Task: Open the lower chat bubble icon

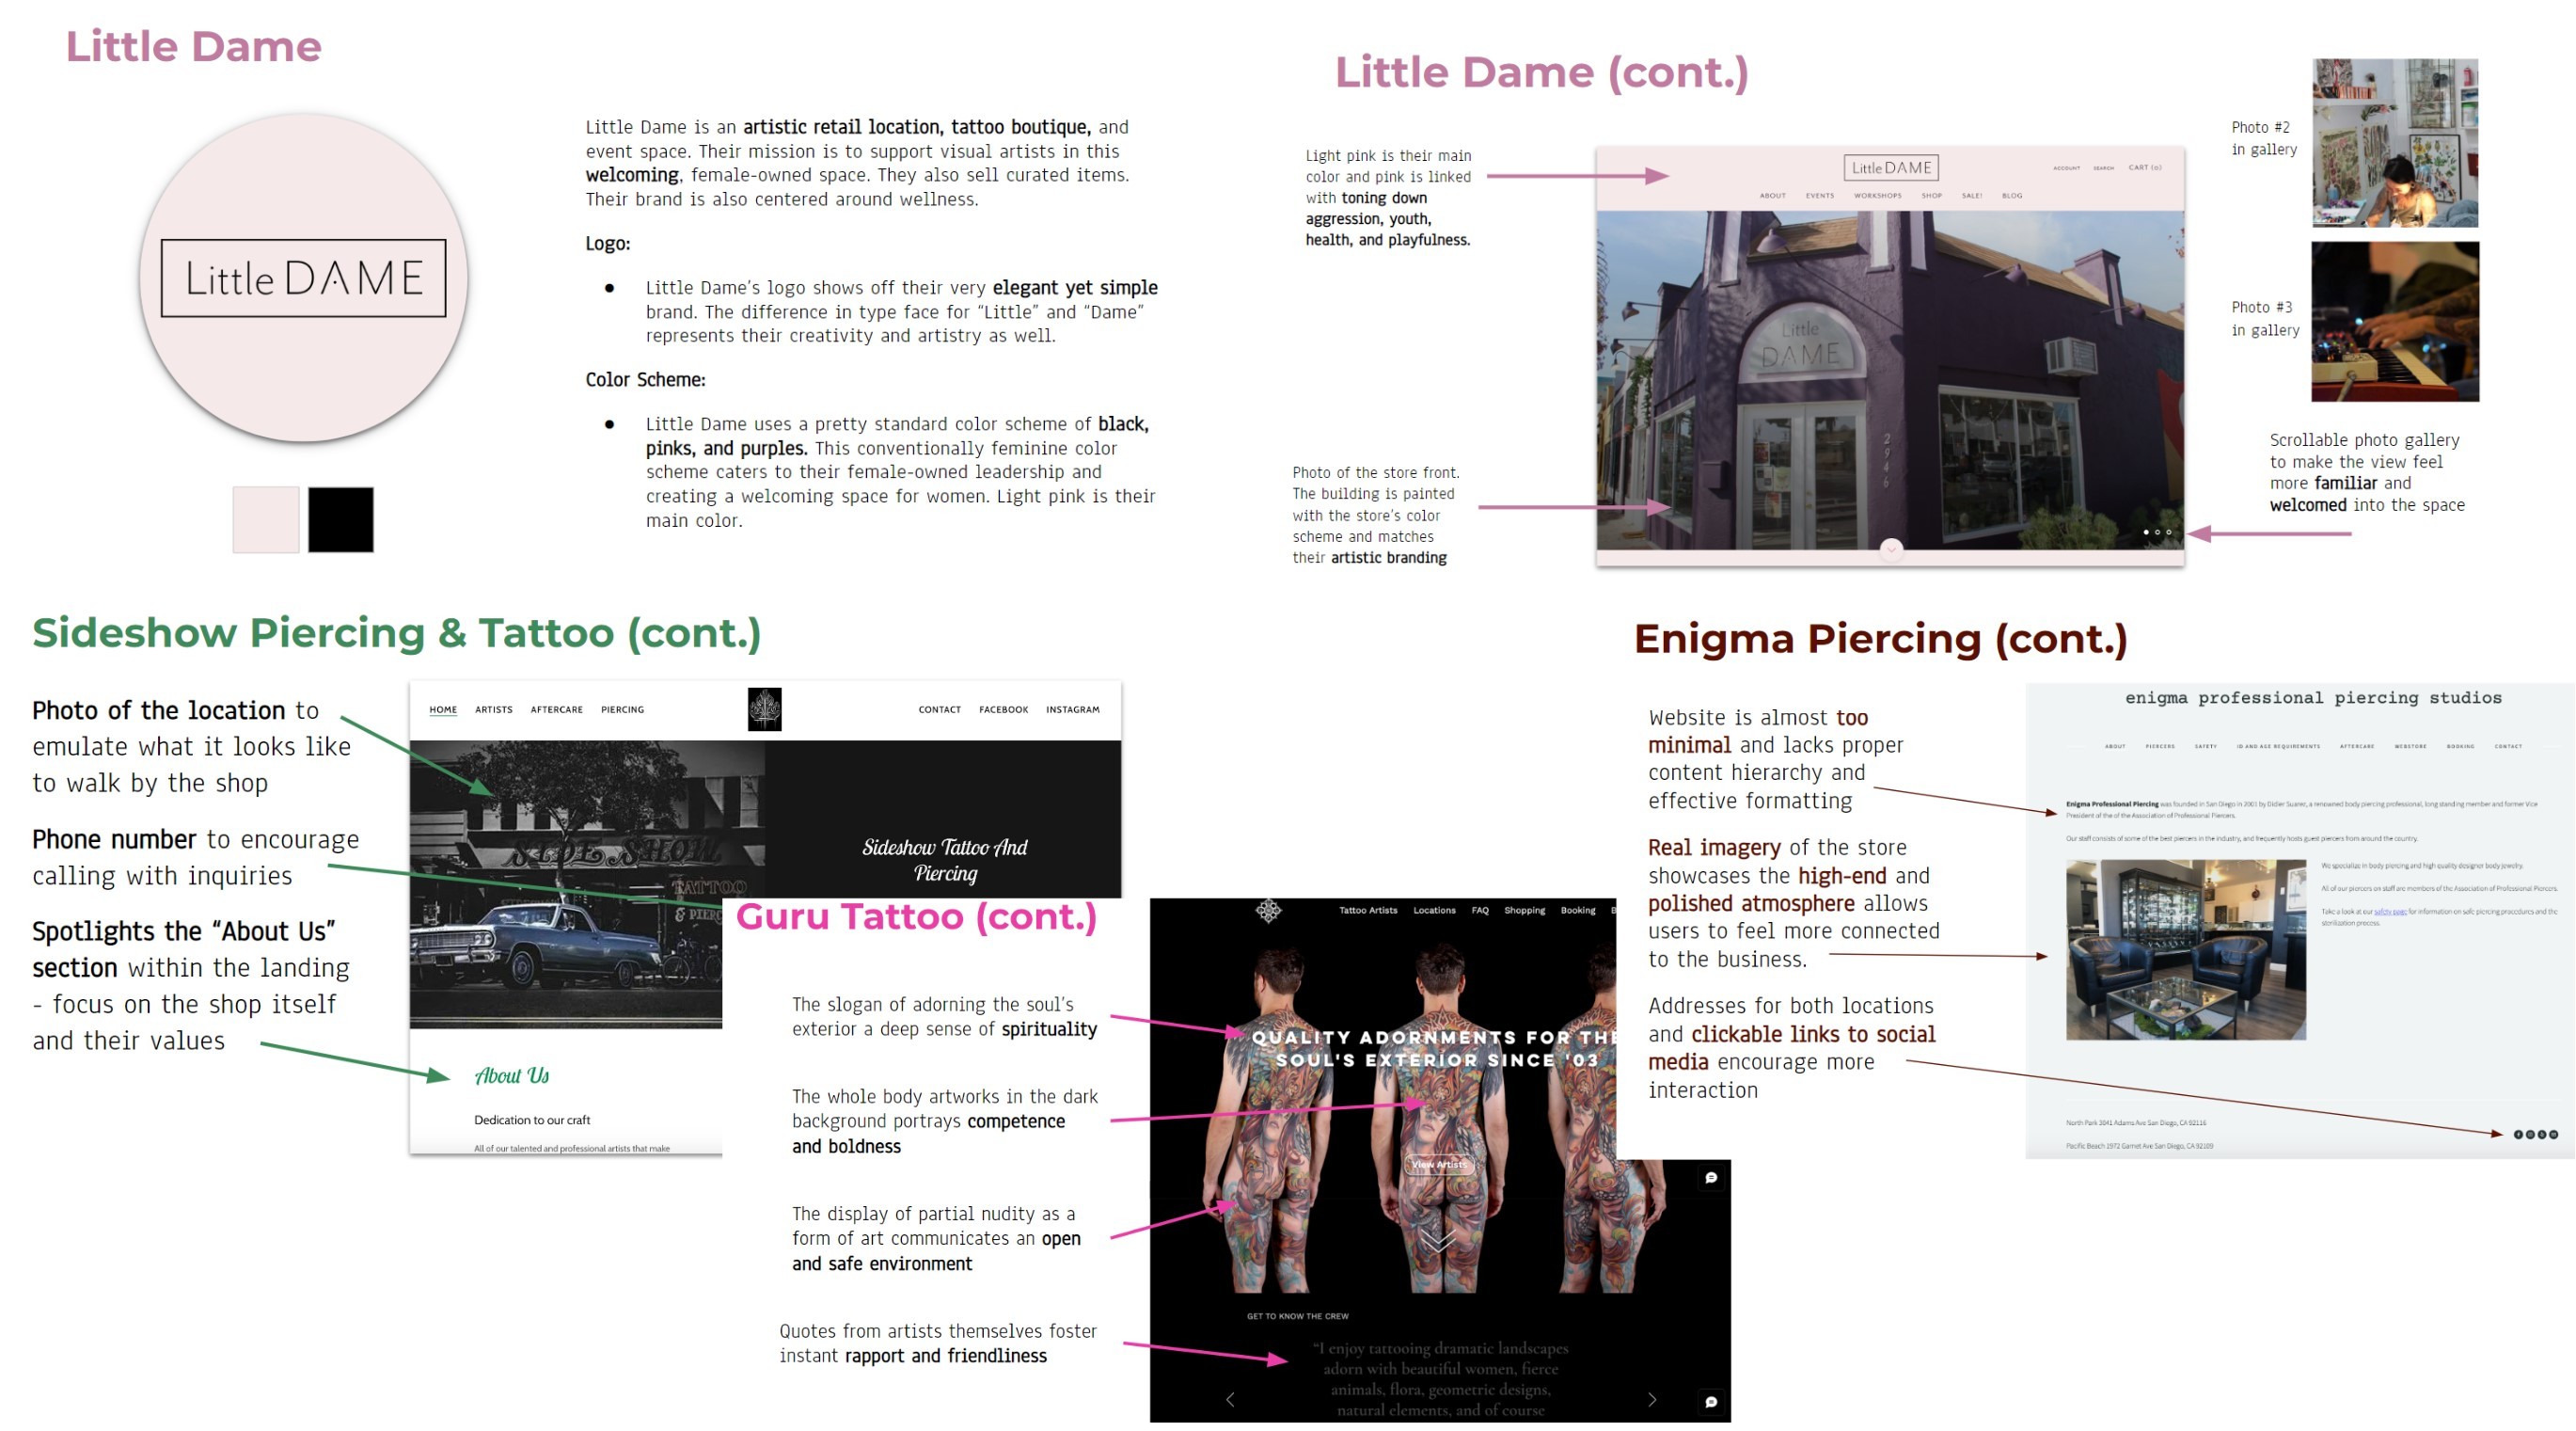Action: [1711, 1402]
